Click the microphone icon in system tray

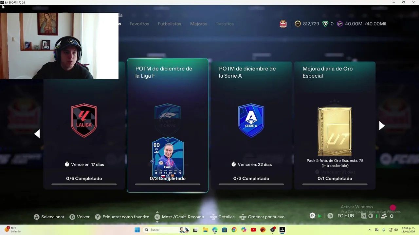tap(384, 230)
